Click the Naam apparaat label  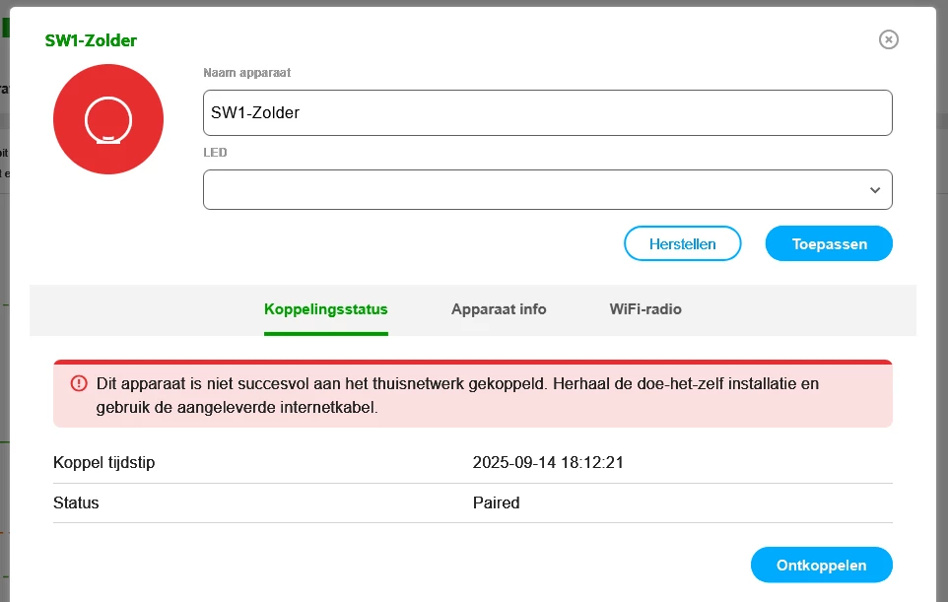[x=247, y=73]
